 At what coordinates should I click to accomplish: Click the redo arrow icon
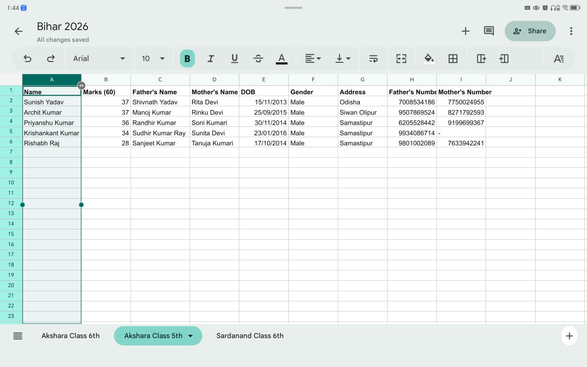pyautogui.click(x=51, y=58)
